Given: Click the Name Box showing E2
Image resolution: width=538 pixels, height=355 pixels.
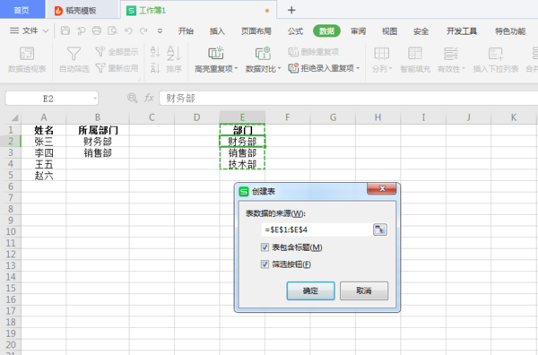Looking at the screenshot, I should 48,99.
